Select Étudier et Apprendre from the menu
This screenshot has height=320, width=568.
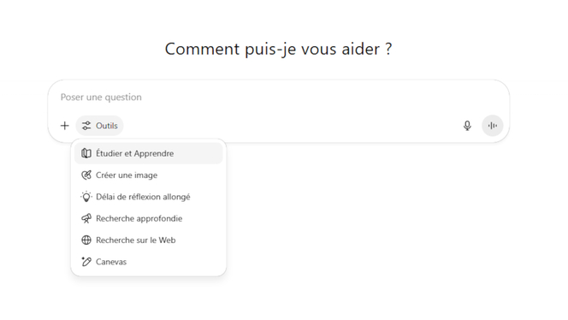[x=149, y=153]
